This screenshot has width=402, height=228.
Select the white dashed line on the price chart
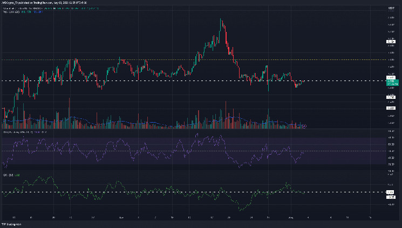(x=194, y=81)
